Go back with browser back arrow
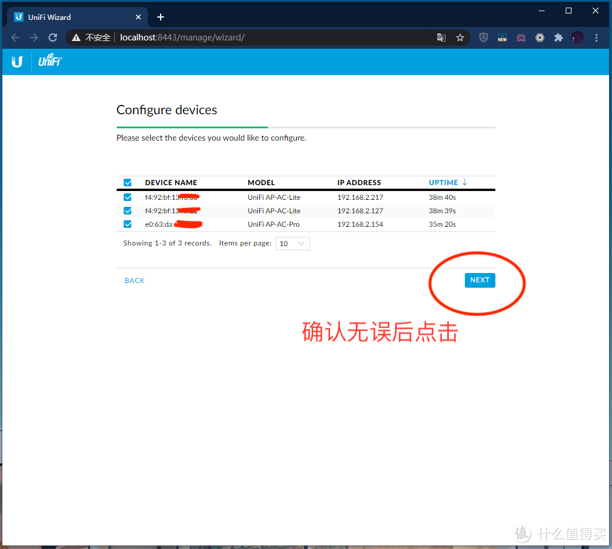 15,37
